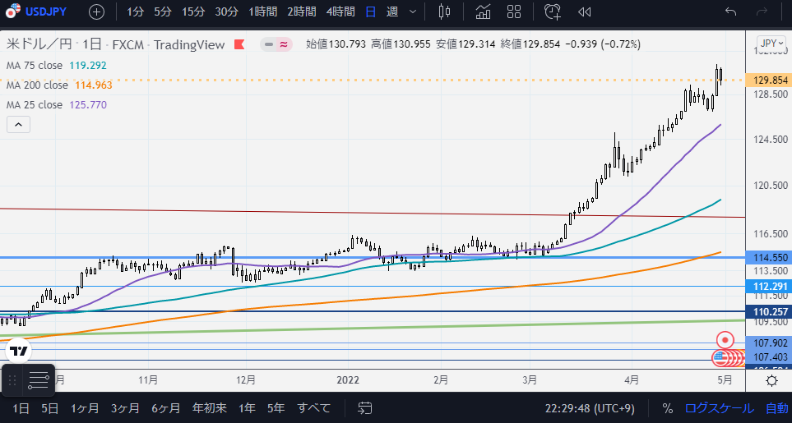This screenshot has height=423, width=792.
Task: Open the drawing tools panel menu
Action: pos(39,380)
